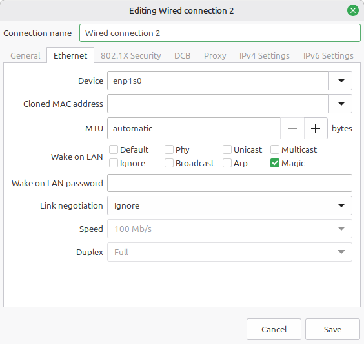Switch to the General tab
364x344 pixels.
[x=25, y=56]
